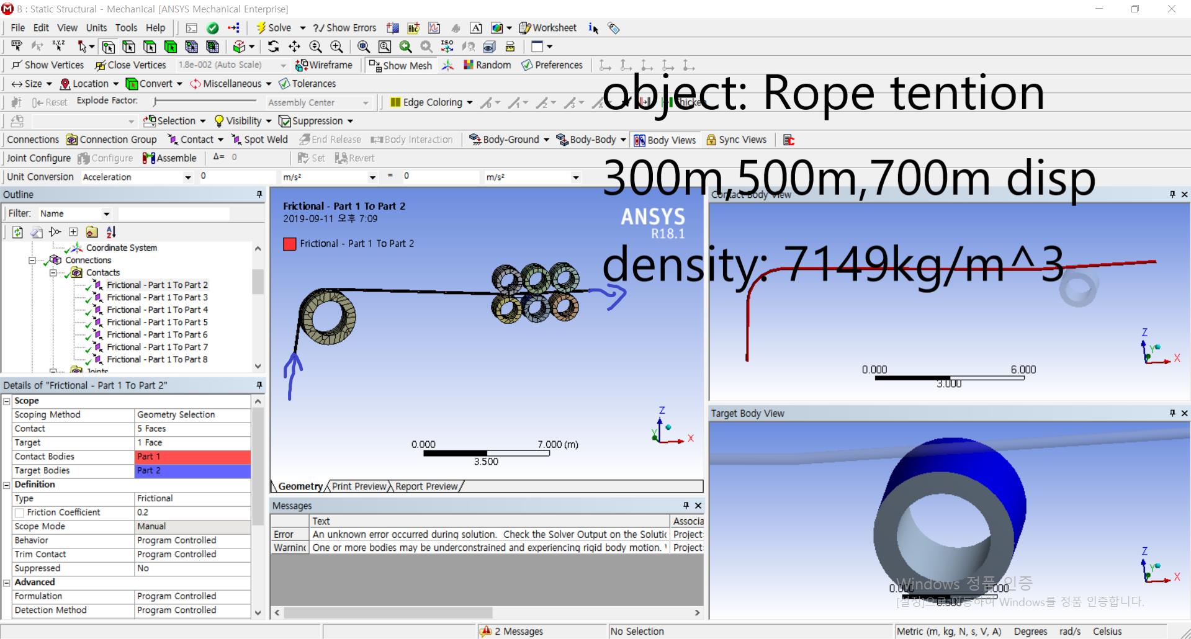Switch to the Print Preview tab
The width and height of the screenshot is (1191, 639).
(359, 486)
